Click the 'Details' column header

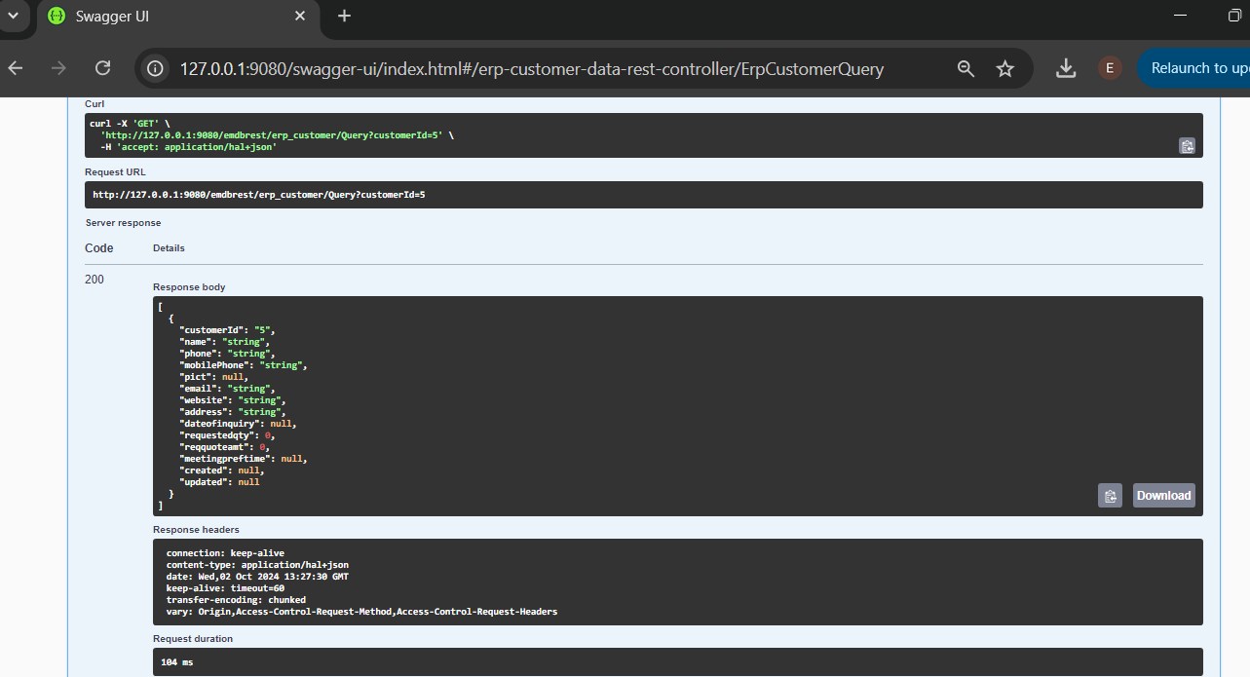click(x=169, y=248)
